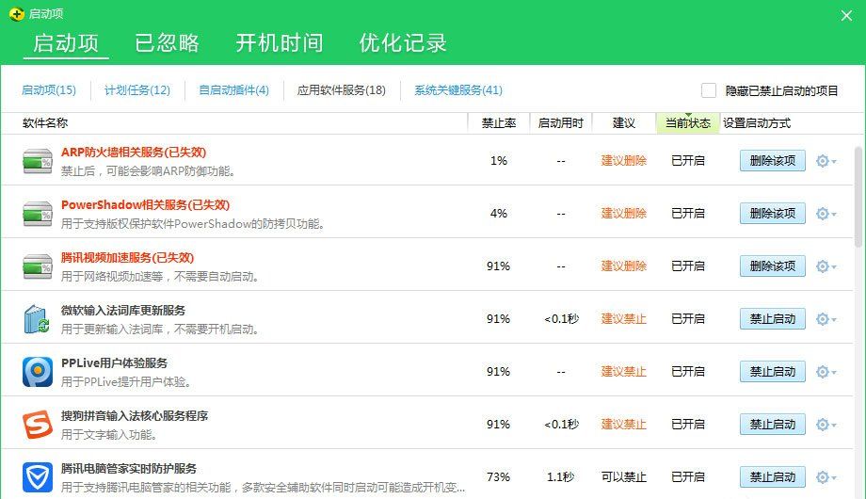
Task: Click the PPLive用户体验服务 app icon
Action: (38, 372)
